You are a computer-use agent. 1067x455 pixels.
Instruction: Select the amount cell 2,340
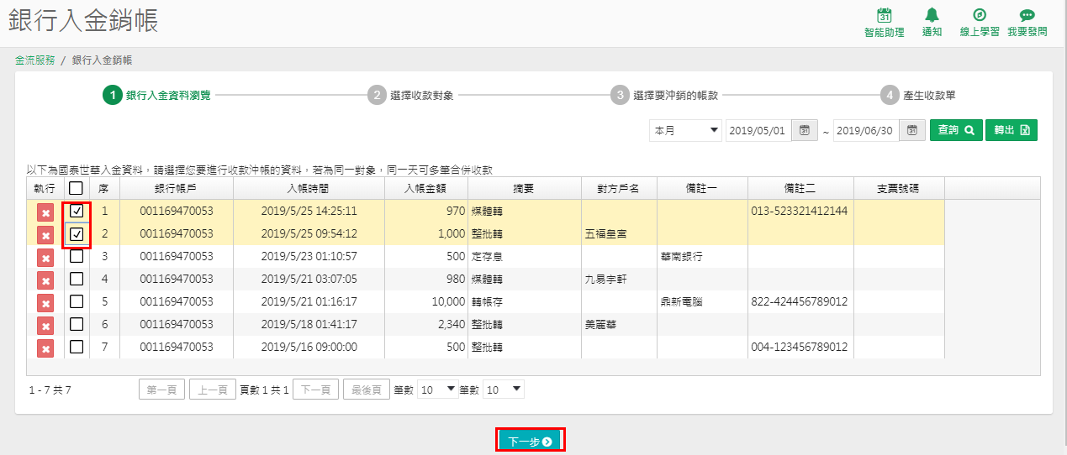pyautogui.click(x=425, y=324)
